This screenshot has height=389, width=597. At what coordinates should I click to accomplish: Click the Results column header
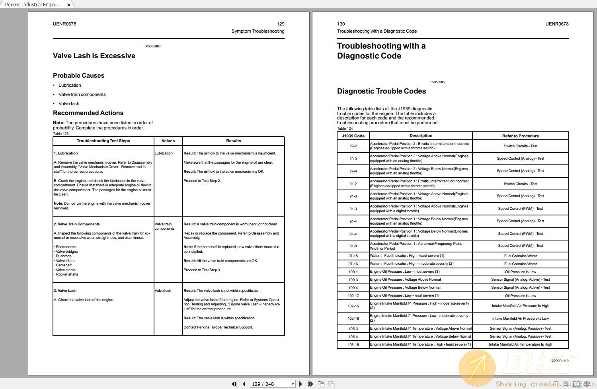coord(234,141)
